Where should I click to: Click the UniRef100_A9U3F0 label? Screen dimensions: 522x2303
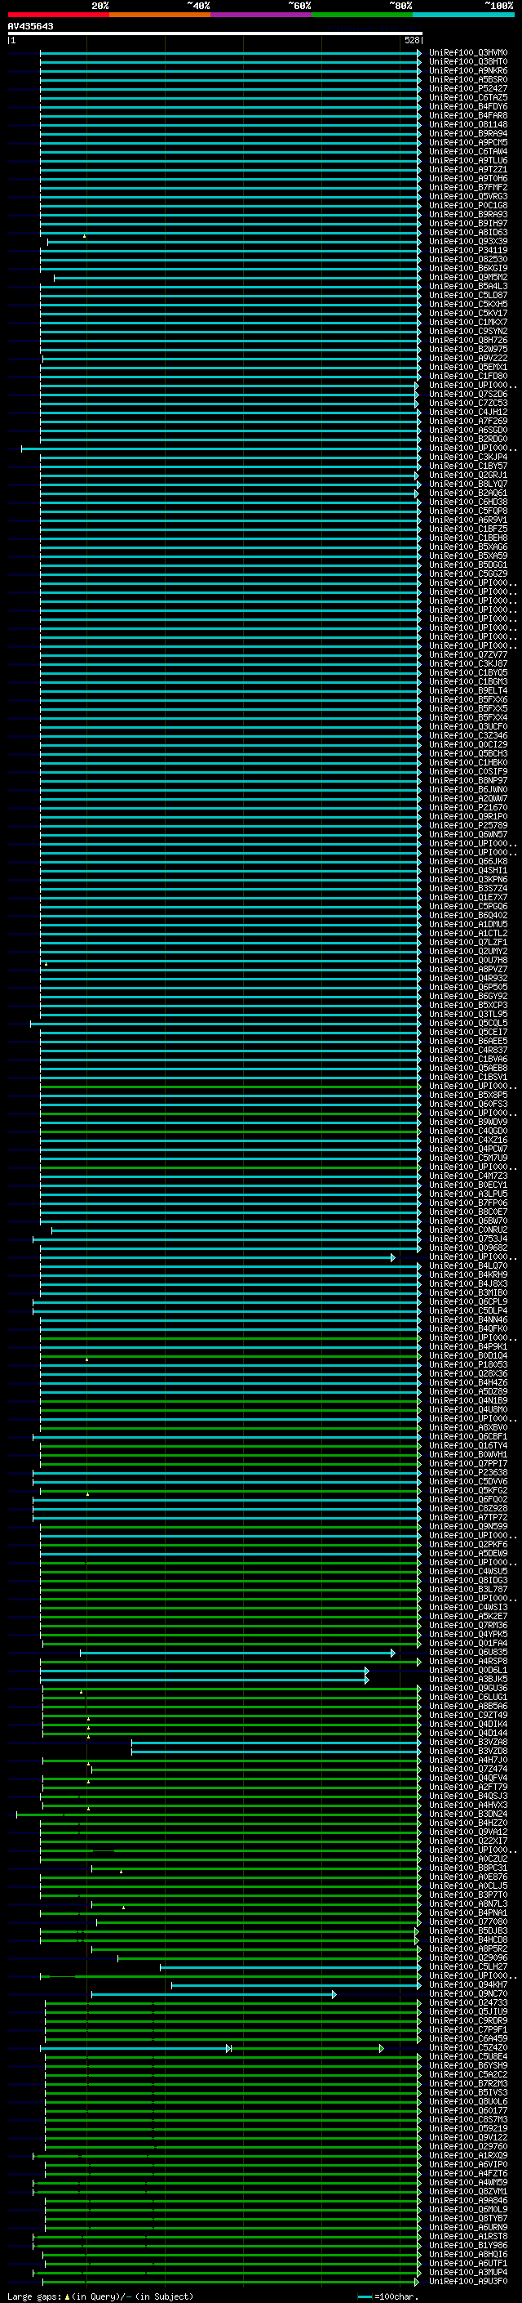coord(468,2281)
